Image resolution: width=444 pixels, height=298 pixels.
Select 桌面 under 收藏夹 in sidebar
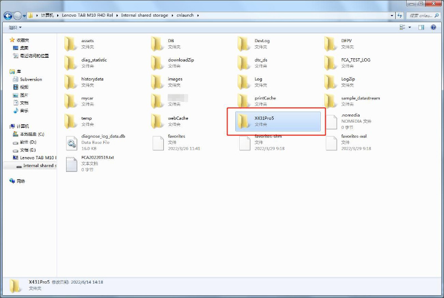tap(24, 48)
